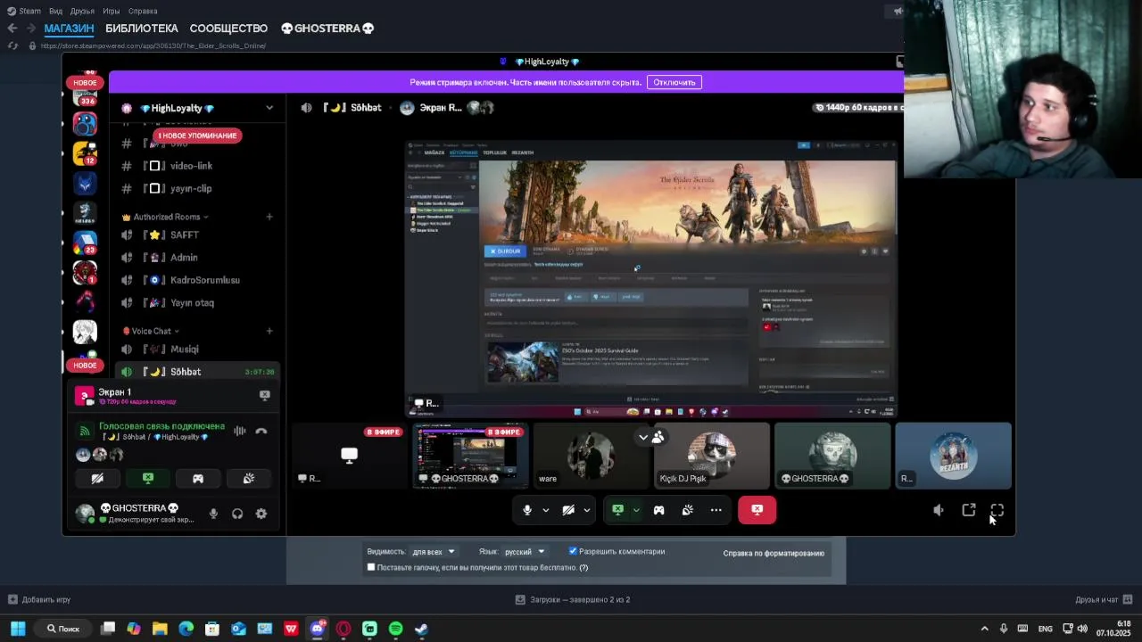1142x642 pixels.
Task: Jump to 1 новое упоминание indicator
Action: (197, 136)
